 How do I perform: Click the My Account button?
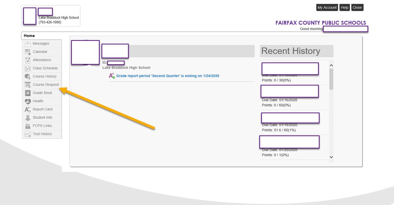click(327, 8)
